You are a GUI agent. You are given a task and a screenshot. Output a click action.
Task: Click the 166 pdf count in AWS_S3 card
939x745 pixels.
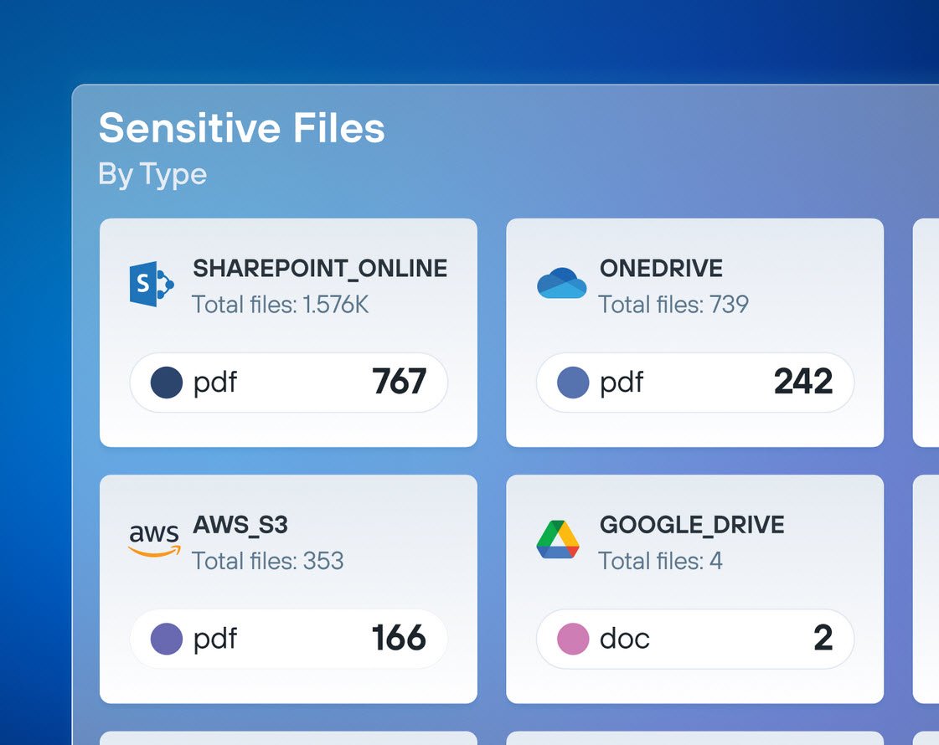(x=399, y=639)
